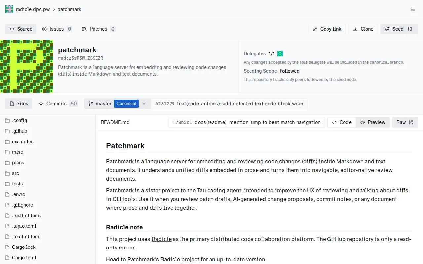Screen dimensions: 423x264
Task: Click the Patchmark README heading
Action: click(125, 146)
